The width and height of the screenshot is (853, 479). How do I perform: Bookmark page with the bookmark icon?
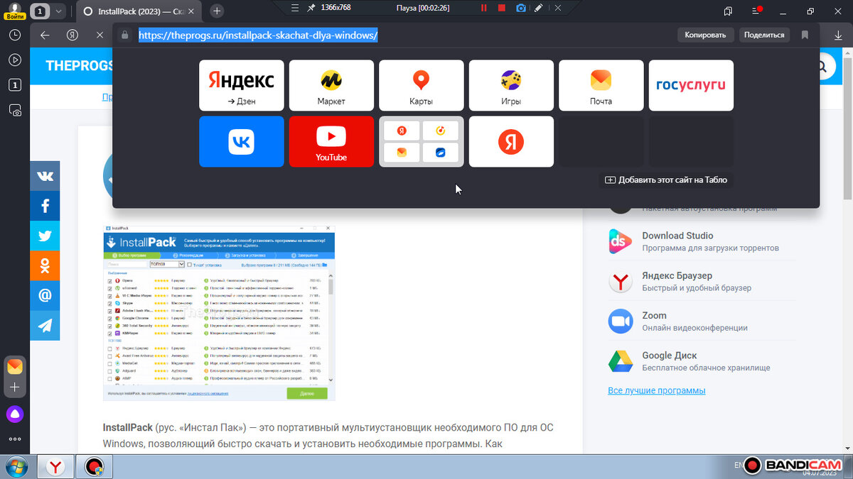click(805, 35)
